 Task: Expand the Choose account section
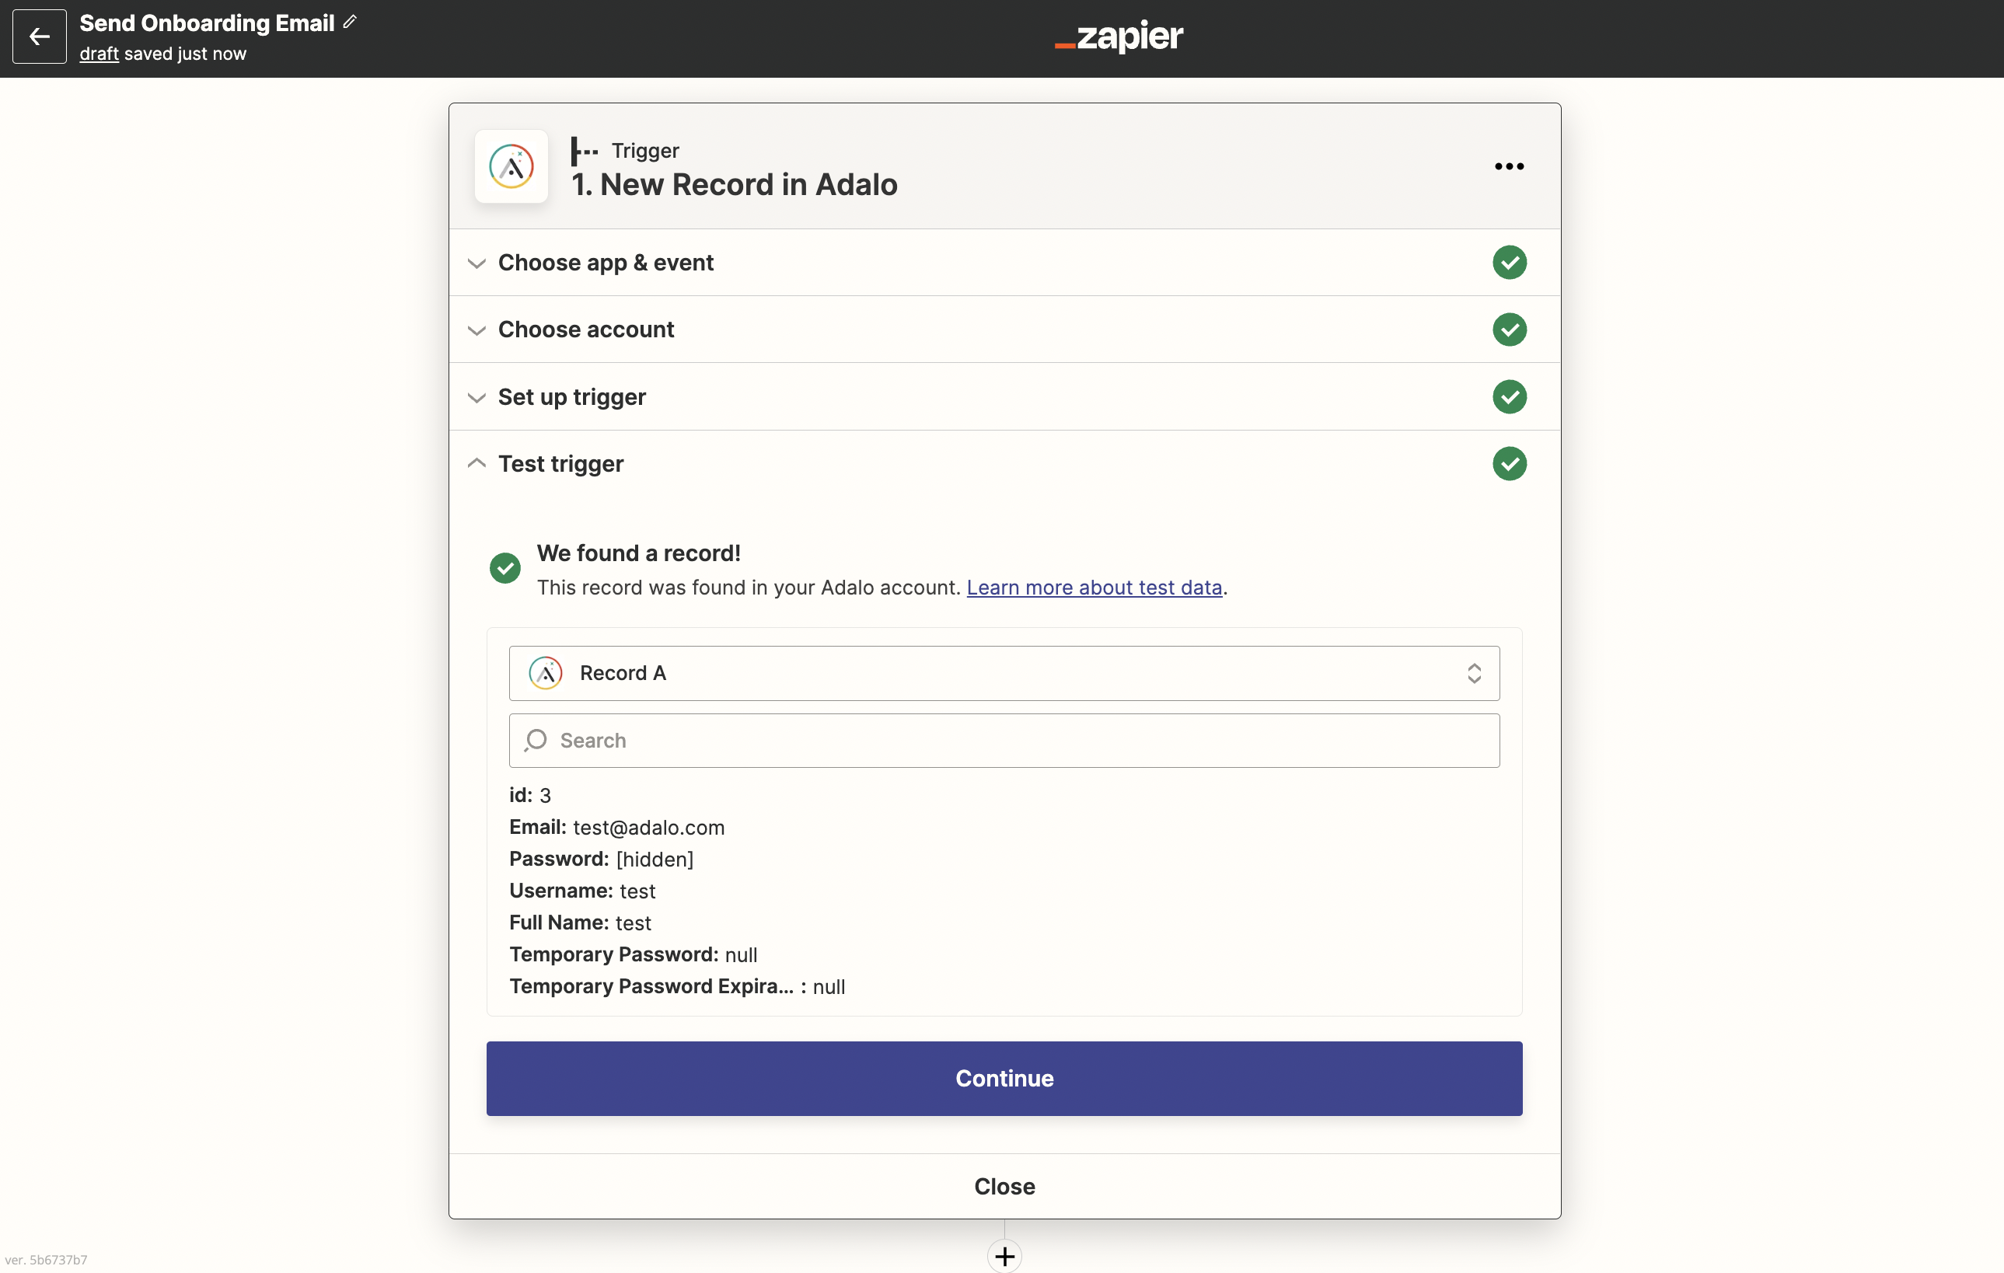click(x=585, y=330)
